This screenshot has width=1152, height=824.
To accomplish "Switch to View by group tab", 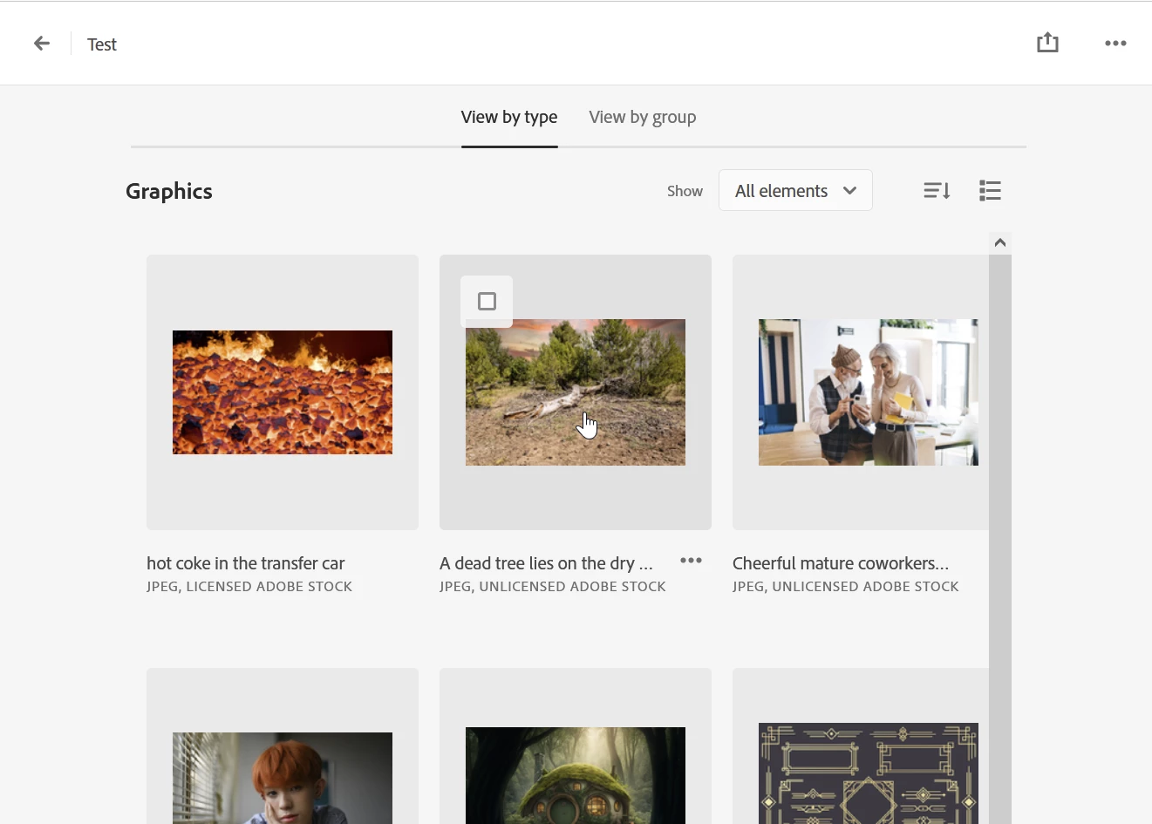I will (642, 117).
